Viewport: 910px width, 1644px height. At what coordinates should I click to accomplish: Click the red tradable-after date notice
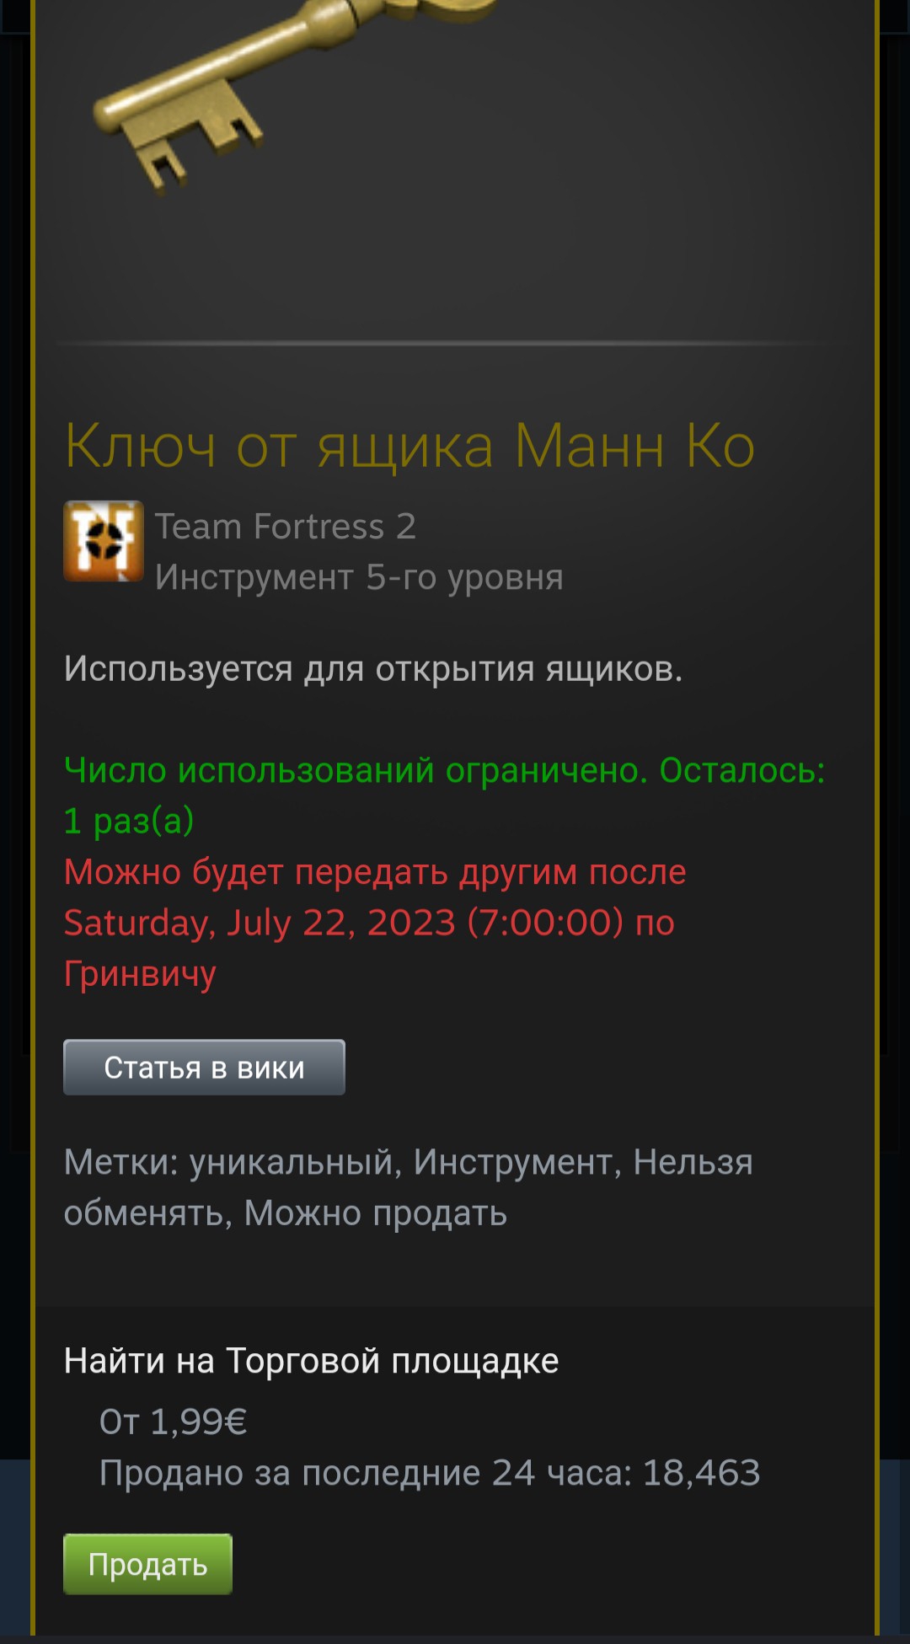[375, 923]
